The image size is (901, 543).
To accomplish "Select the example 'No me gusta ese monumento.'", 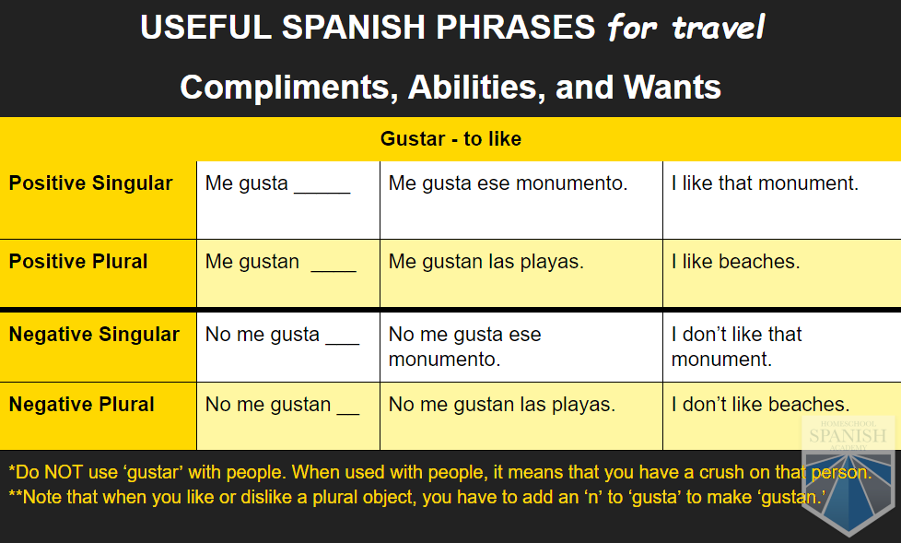I will point(465,347).
